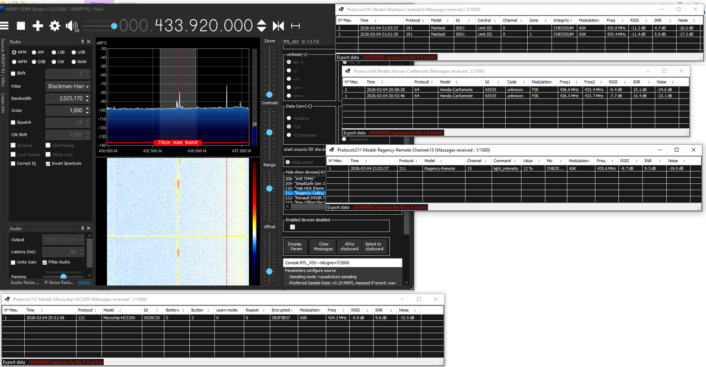Enable the Squelch checkbox
Screen dimensions: 706x367
pos(14,122)
